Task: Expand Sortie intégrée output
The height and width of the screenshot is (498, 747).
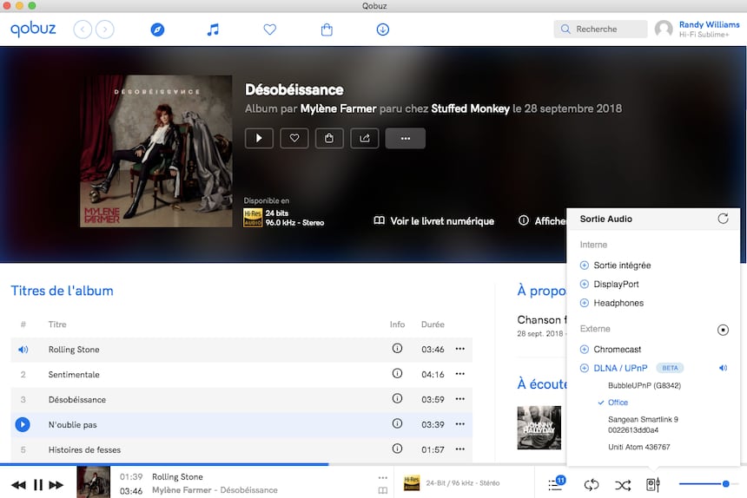Action: pyautogui.click(x=584, y=265)
